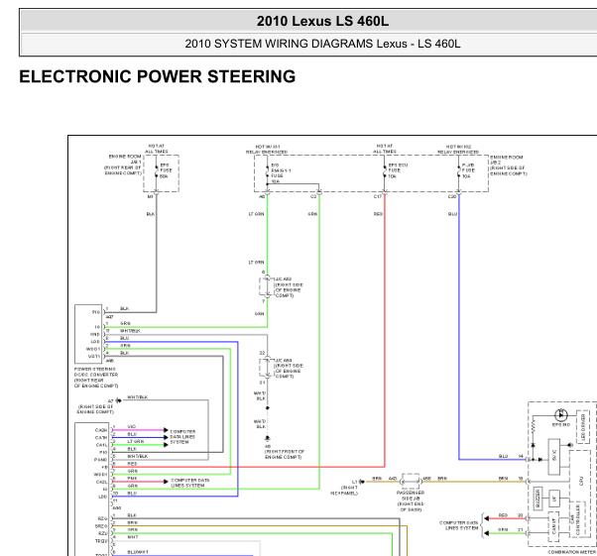Screen dimensions: 597x556
Task: Click the +B terminal label on the ECU
Action: (x=104, y=467)
